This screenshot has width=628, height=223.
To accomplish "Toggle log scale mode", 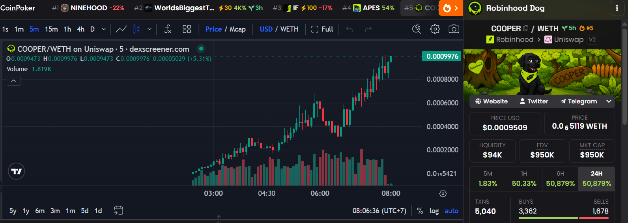I will (x=434, y=211).
